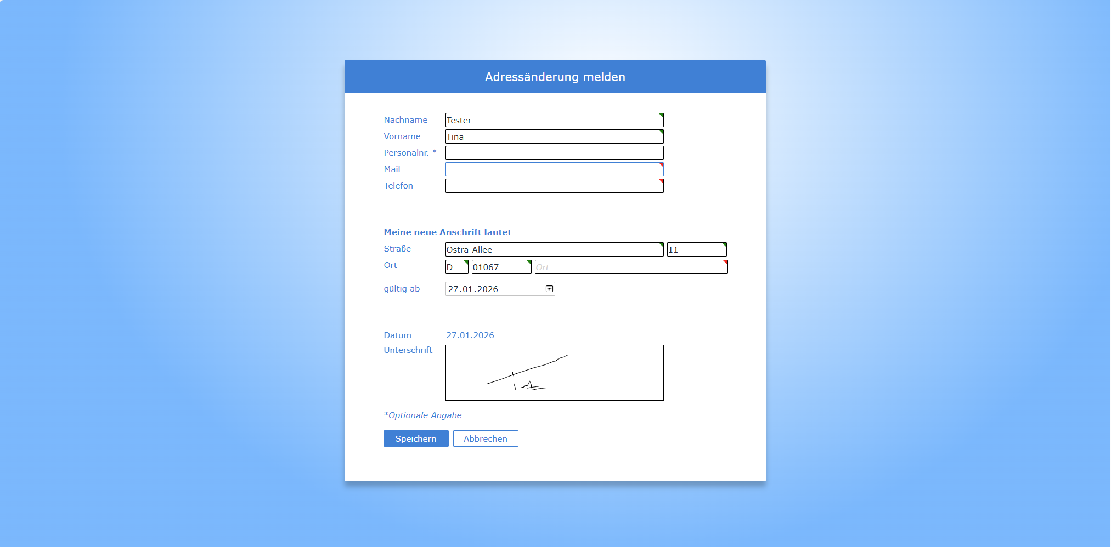This screenshot has width=1111, height=547.
Task: Open the calendar picker for gültig ab
Action: coord(549,289)
